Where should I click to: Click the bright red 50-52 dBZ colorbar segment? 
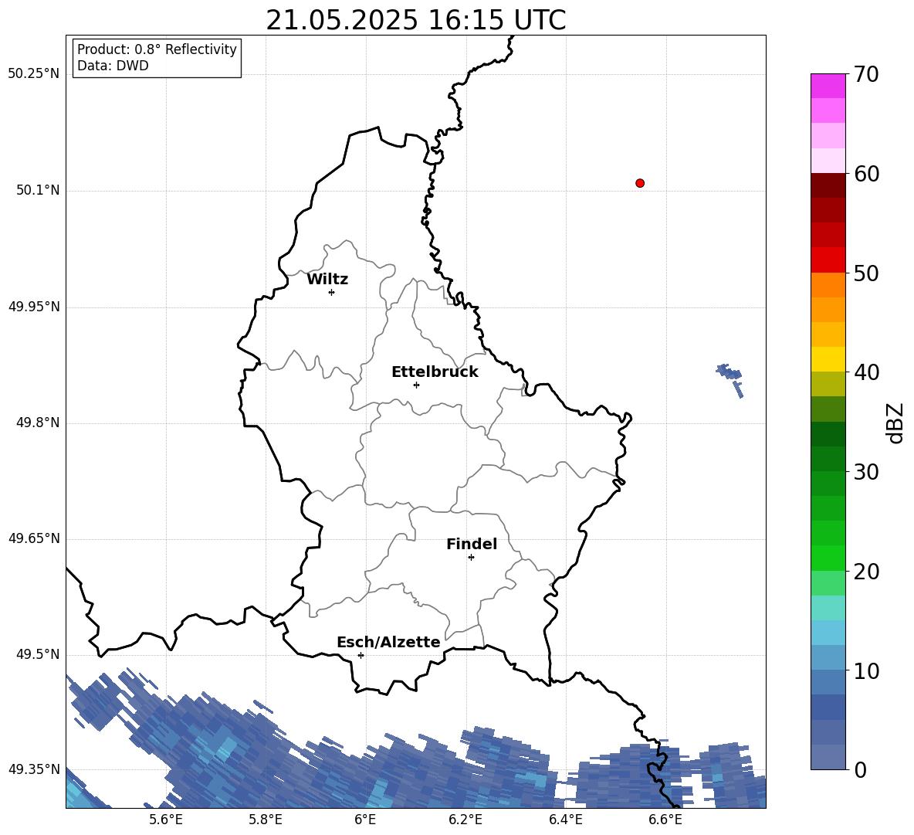pyautogui.click(x=828, y=260)
